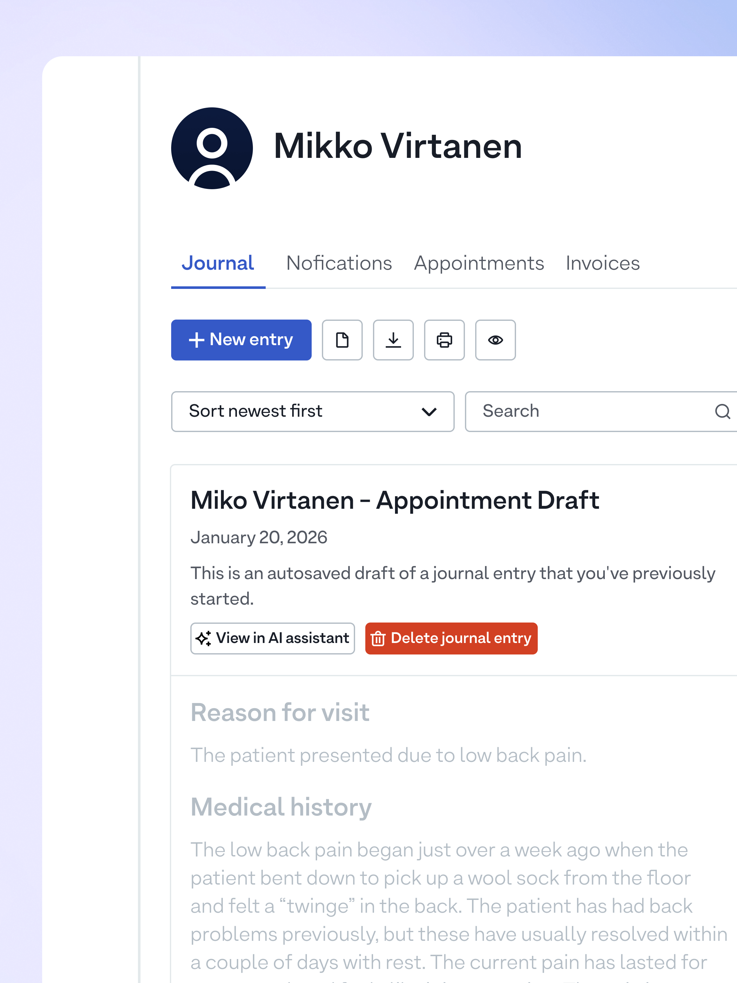
Task: Switch to the Journal tab
Action: (217, 264)
